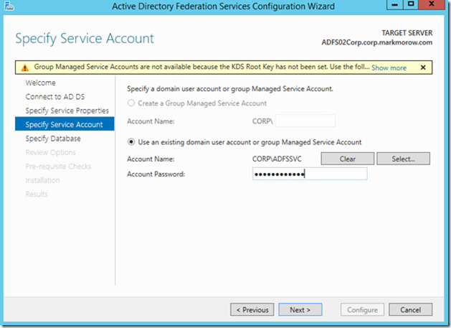Viewport: 451px width, 328px height.
Task: Click the Pre-requisite Checks step
Action: click(x=58, y=167)
